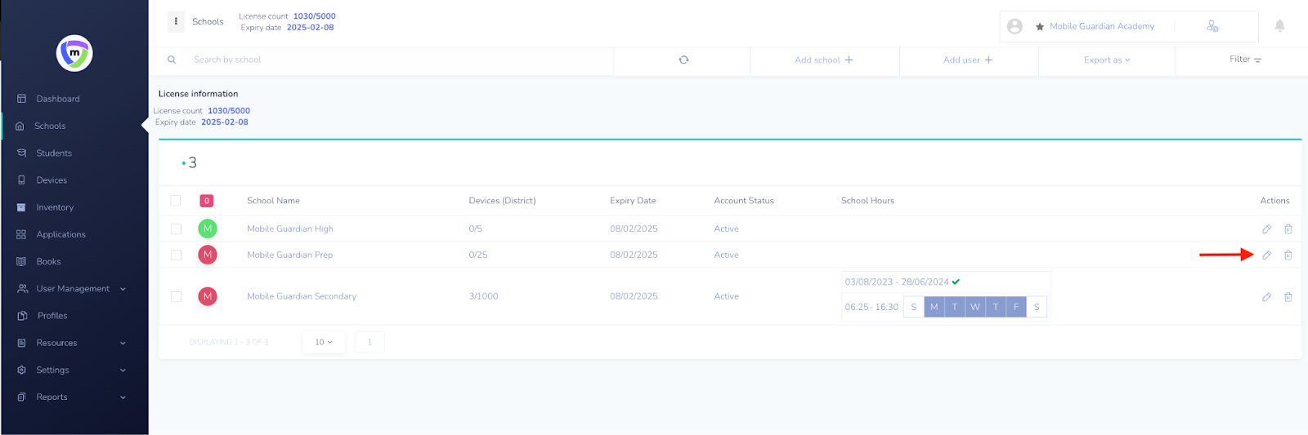Delete Mobile Guardian High school
The image size is (1308, 435).
(x=1288, y=229)
